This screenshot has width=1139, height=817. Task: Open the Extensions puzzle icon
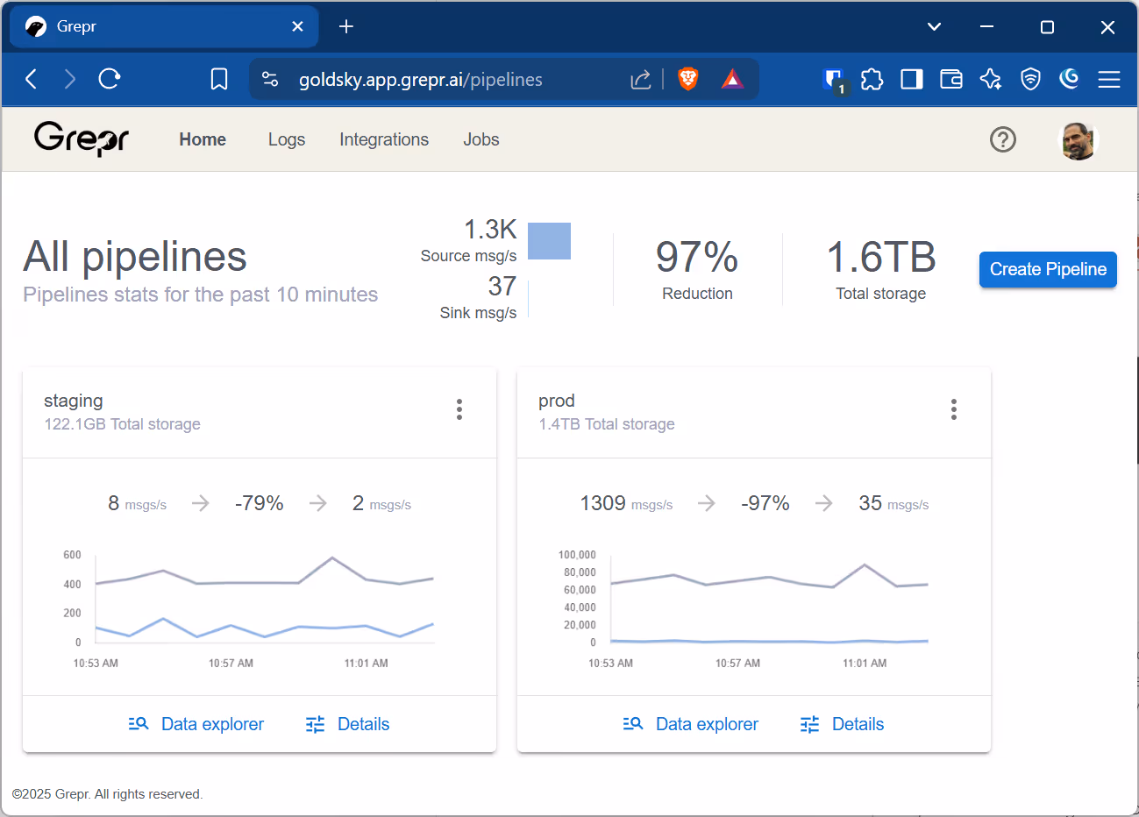(872, 80)
